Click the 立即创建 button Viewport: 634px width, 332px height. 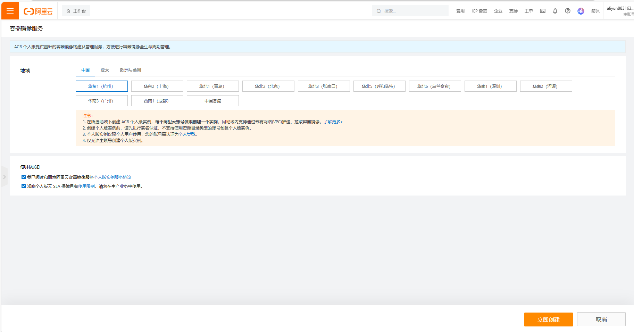click(548, 319)
